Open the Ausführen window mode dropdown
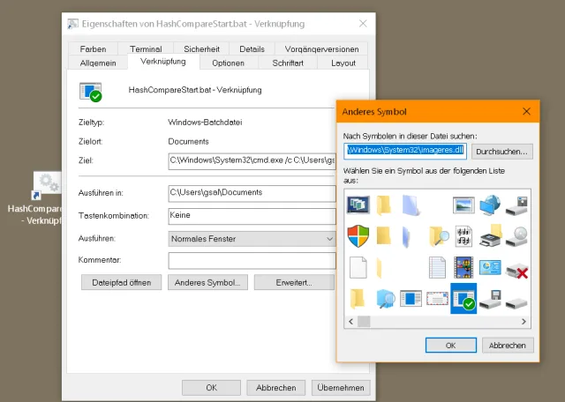 pos(251,238)
